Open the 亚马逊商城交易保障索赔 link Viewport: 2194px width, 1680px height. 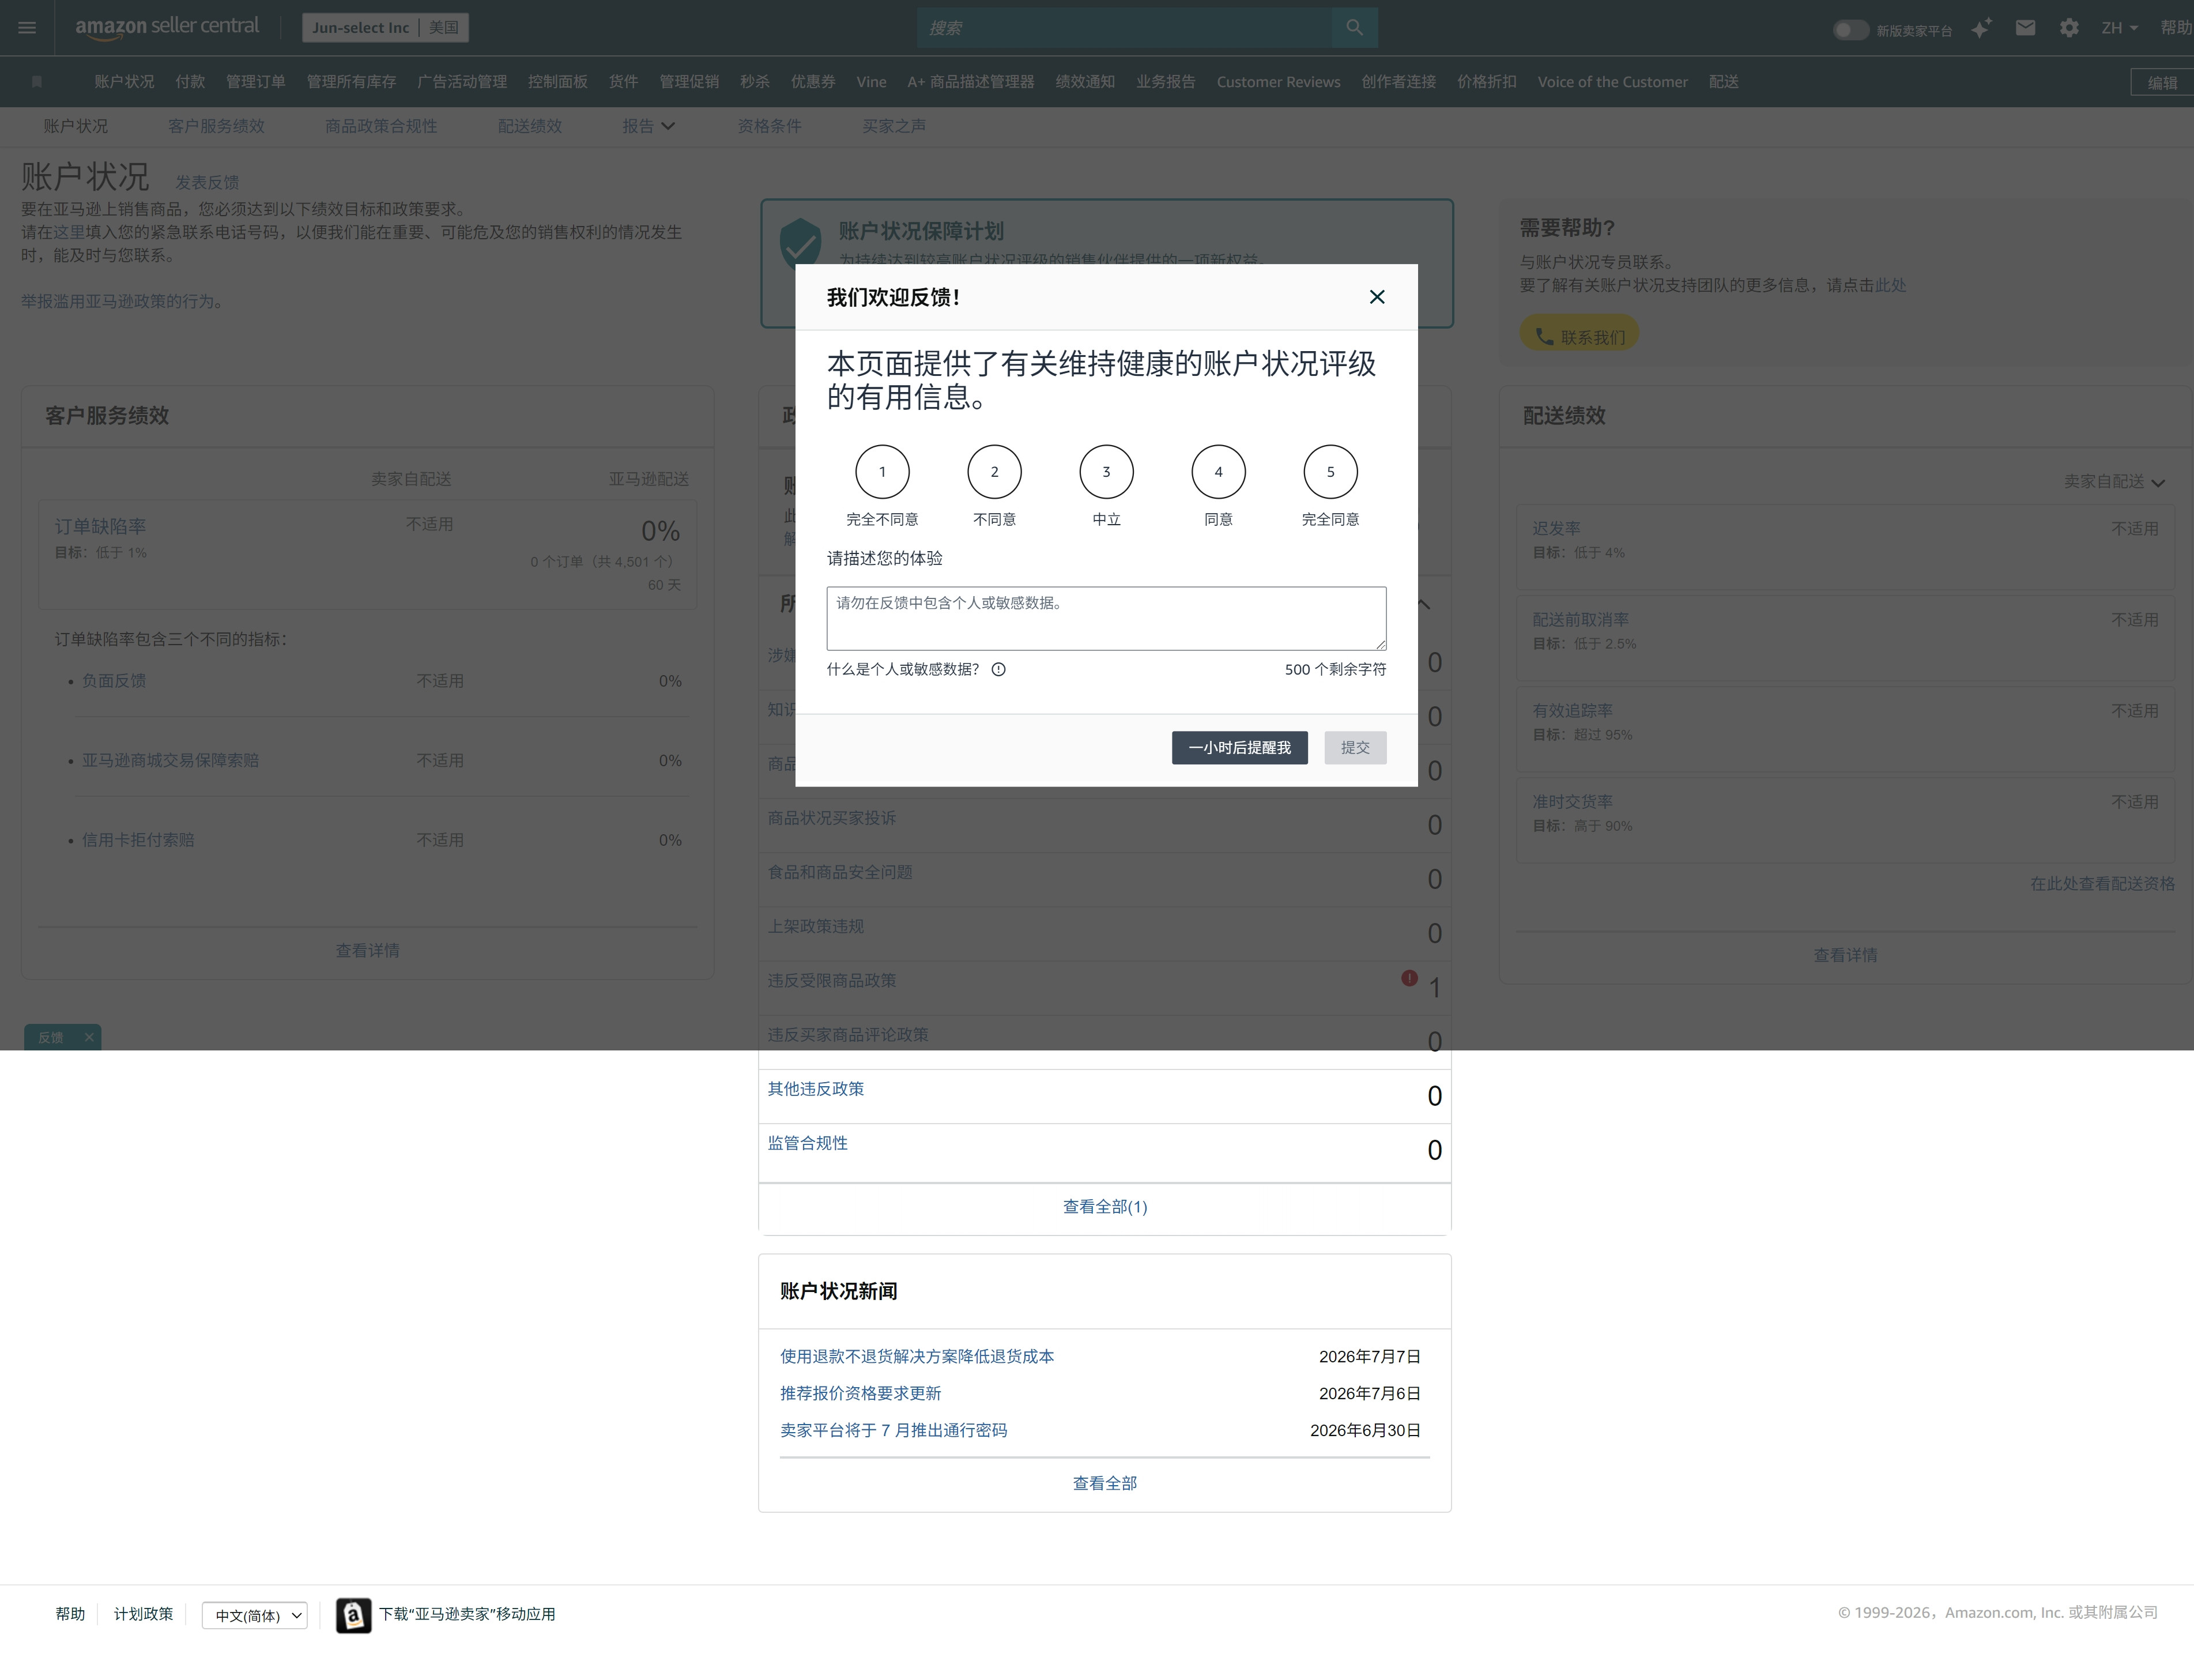[x=170, y=761]
